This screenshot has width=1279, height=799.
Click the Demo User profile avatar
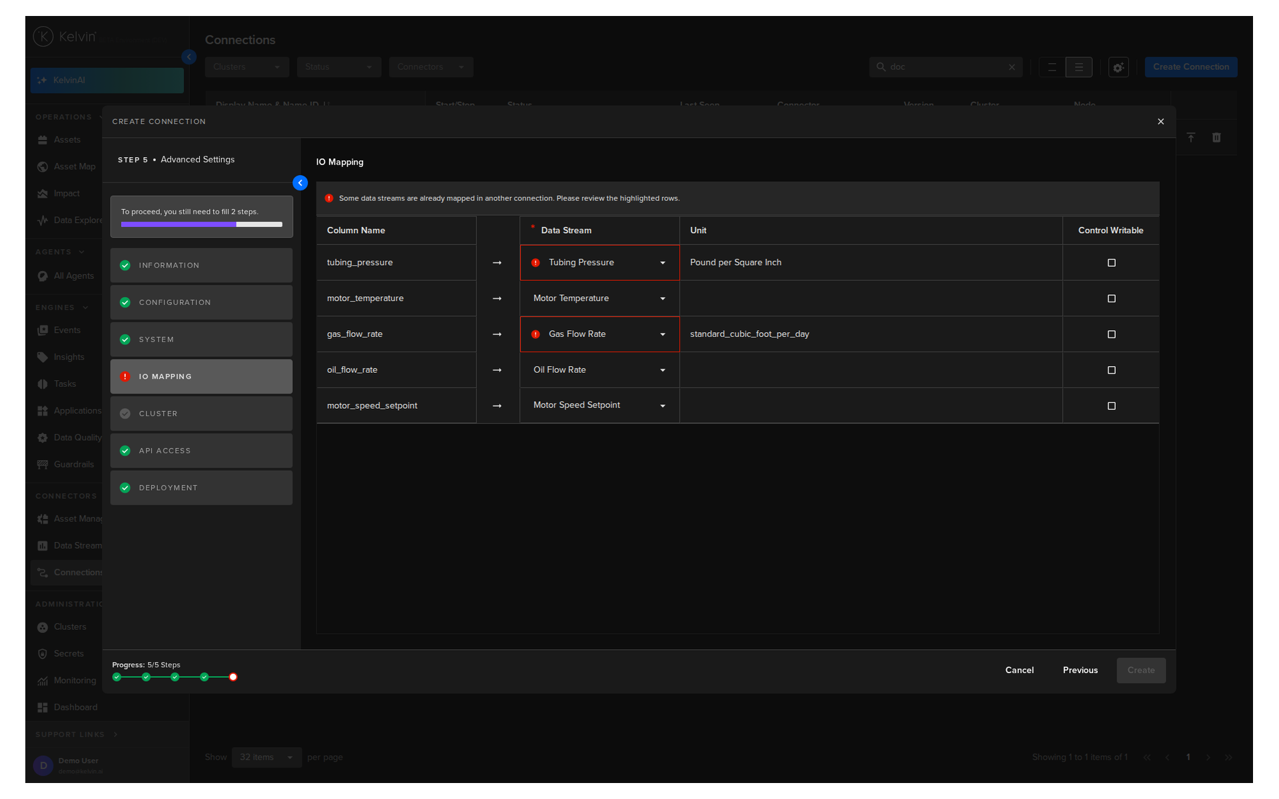[x=43, y=766]
